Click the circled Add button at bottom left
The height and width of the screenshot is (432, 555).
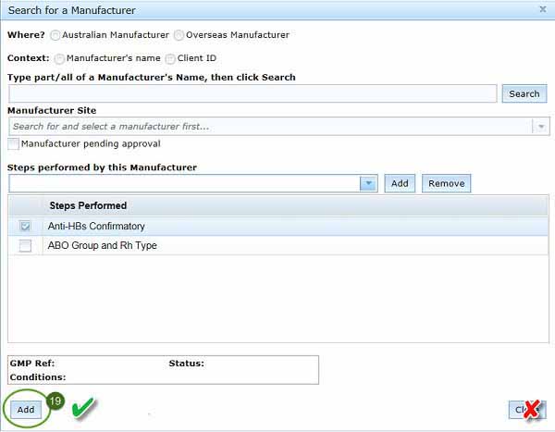(26, 409)
